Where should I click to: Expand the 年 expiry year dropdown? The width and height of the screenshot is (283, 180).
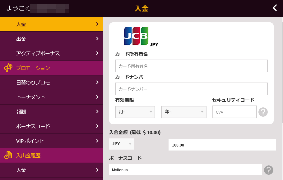[x=184, y=112]
